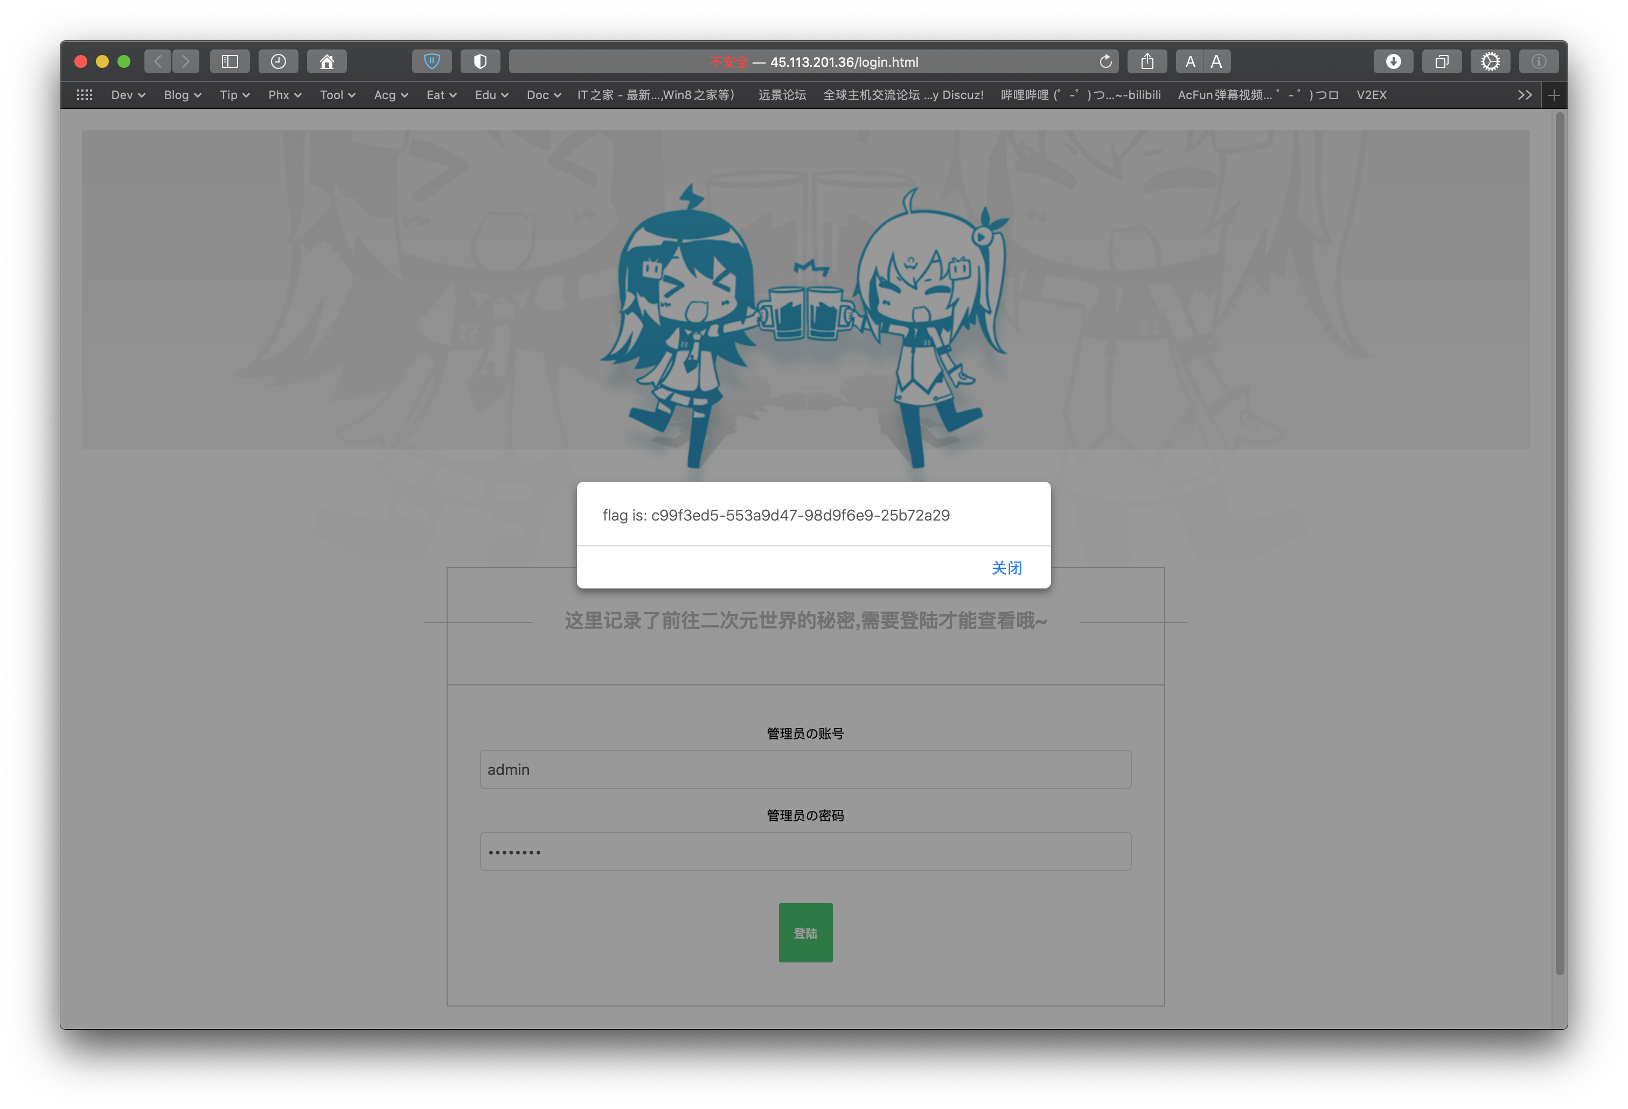Viewport: 1628px width, 1109px height.
Task: Expand the Tool bookmarks folder
Action: point(337,95)
